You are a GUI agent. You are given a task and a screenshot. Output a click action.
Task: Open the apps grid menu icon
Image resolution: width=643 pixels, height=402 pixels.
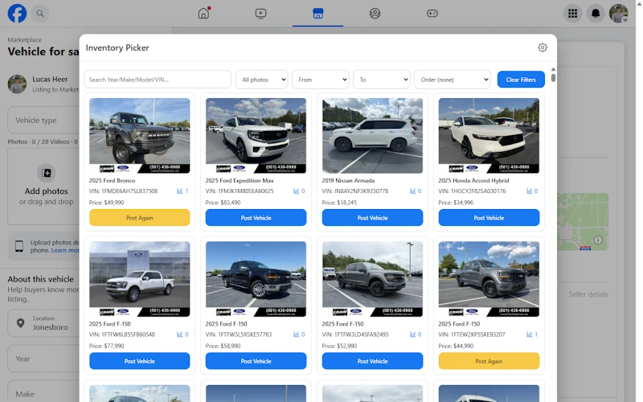572,13
